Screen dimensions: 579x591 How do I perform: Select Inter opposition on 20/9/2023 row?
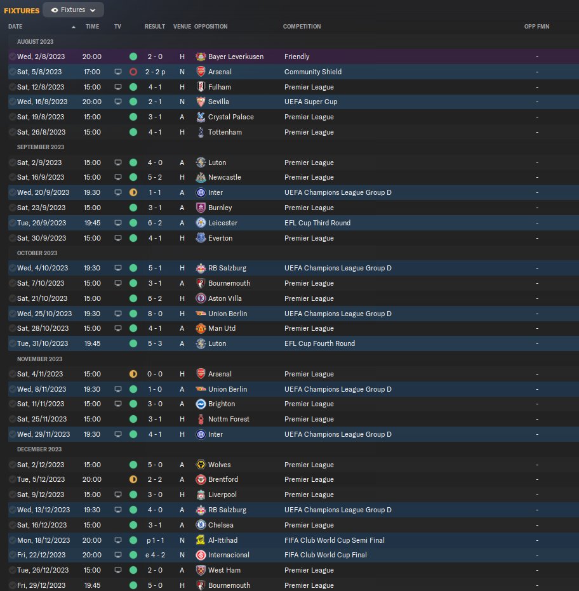215,192
